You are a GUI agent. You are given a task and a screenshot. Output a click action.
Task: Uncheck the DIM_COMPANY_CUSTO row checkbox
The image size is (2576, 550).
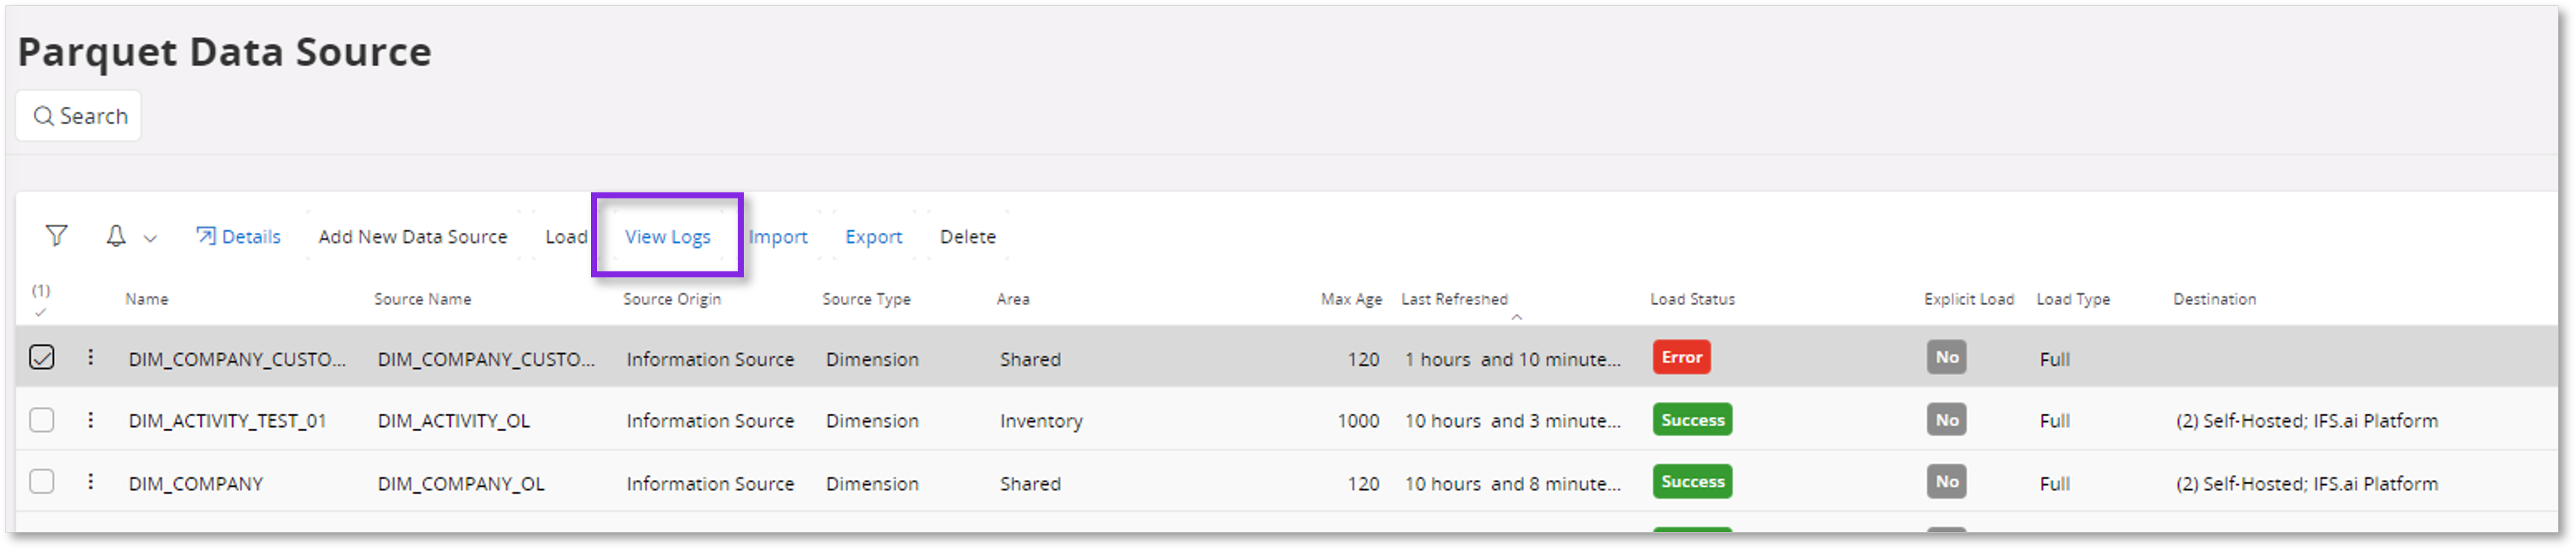pyautogui.click(x=42, y=358)
